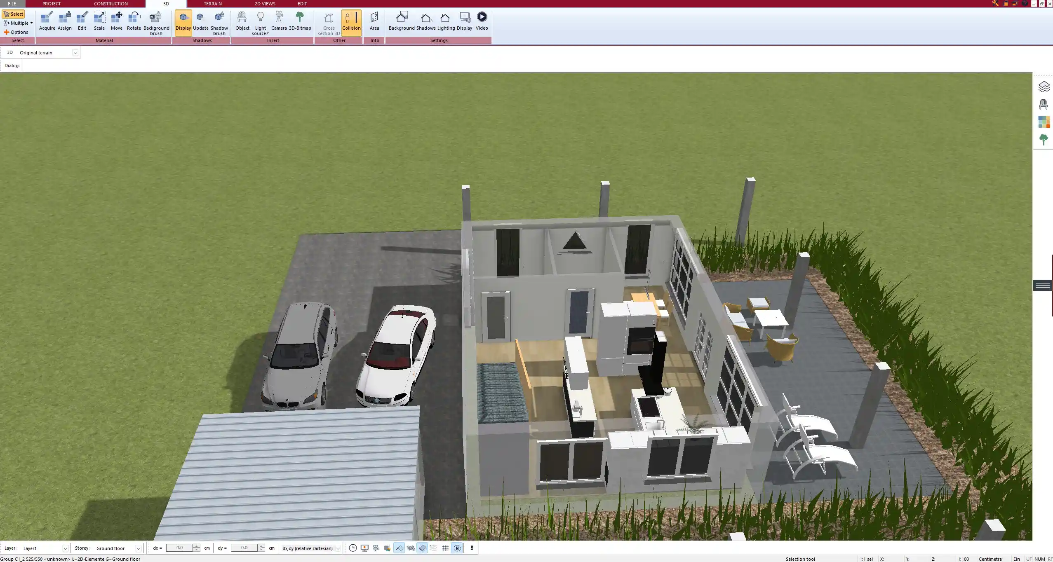The width and height of the screenshot is (1053, 562).
Task: Expand the Original terrain dropdown
Action: click(75, 53)
